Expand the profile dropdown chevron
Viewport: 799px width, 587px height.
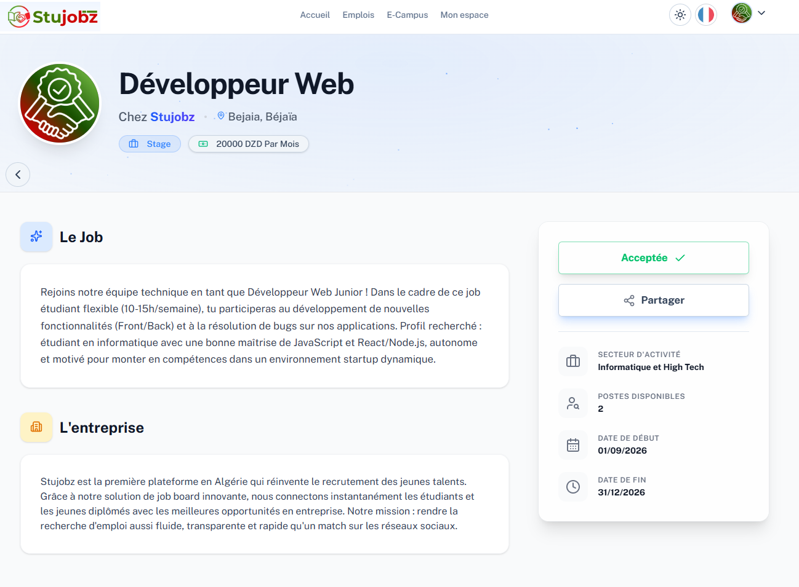[x=761, y=13]
